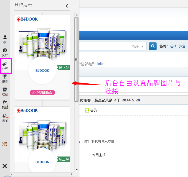The image size is (188, 177).
Task: Click the 品牌展示 panel title
Action: click(x=23, y=5)
